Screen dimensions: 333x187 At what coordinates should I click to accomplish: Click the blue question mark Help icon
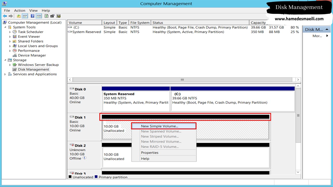(x=33, y=16)
